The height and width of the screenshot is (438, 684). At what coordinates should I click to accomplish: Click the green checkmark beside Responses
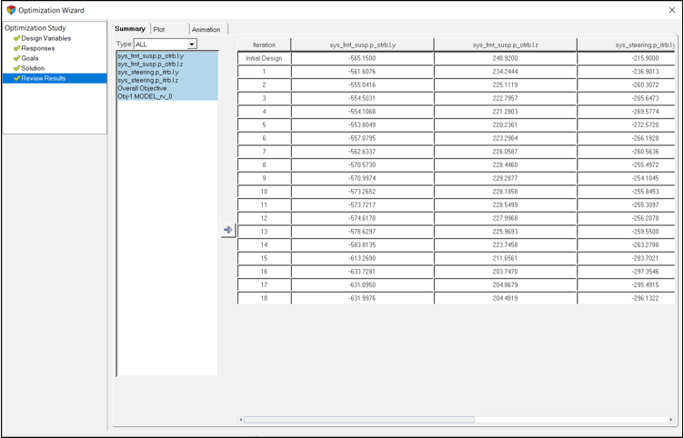[16, 48]
